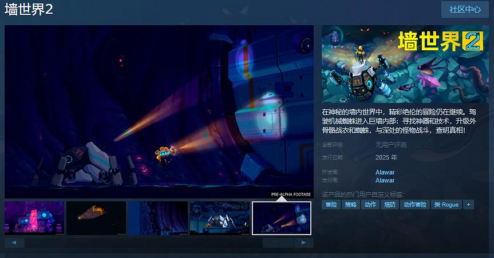Select the dark orange ship screenshot thumbnail
The height and width of the screenshot is (258, 494).
click(x=96, y=219)
